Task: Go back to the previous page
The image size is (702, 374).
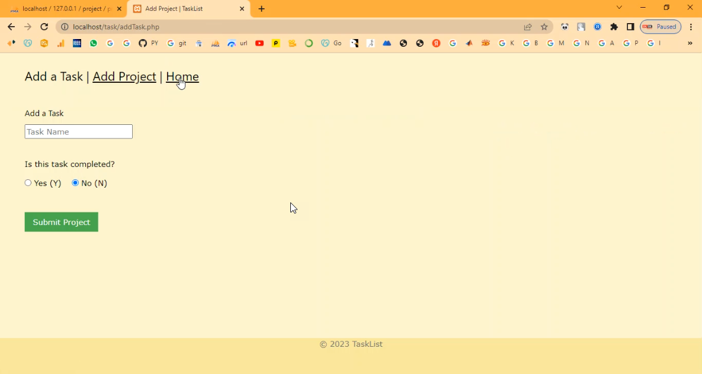Action: pyautogui.click(x=11, y=27)
